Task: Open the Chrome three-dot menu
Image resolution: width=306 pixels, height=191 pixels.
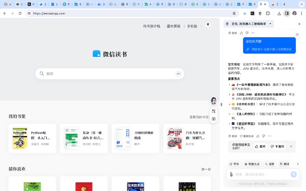Action: click(301, 13)
